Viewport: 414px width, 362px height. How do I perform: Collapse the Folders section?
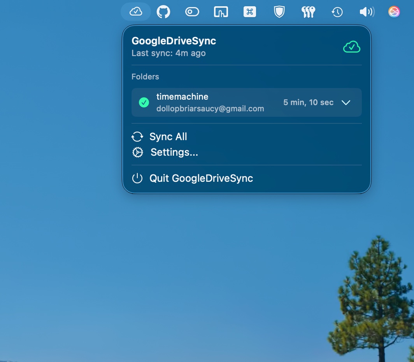(x=145, y=77)
